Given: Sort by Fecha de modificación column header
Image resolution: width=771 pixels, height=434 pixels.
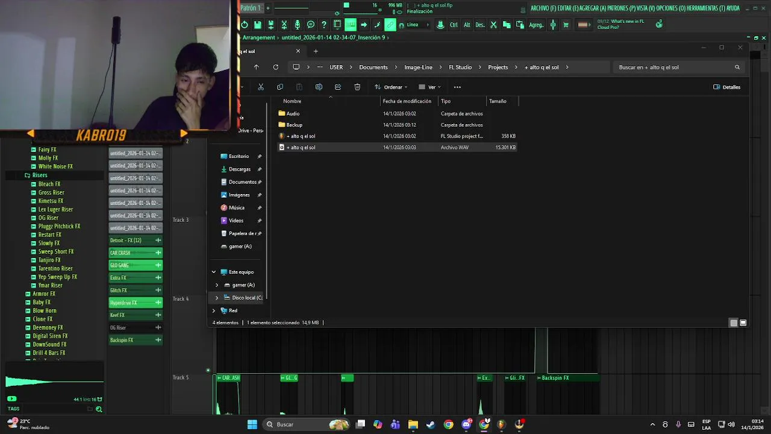Looking at the screenshot, I should pyautogui.click(x=407, y=101).
